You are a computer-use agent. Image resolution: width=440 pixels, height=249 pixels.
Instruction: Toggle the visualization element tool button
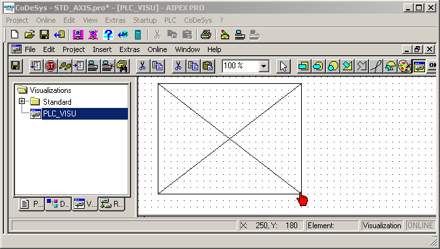coord(419,66)
